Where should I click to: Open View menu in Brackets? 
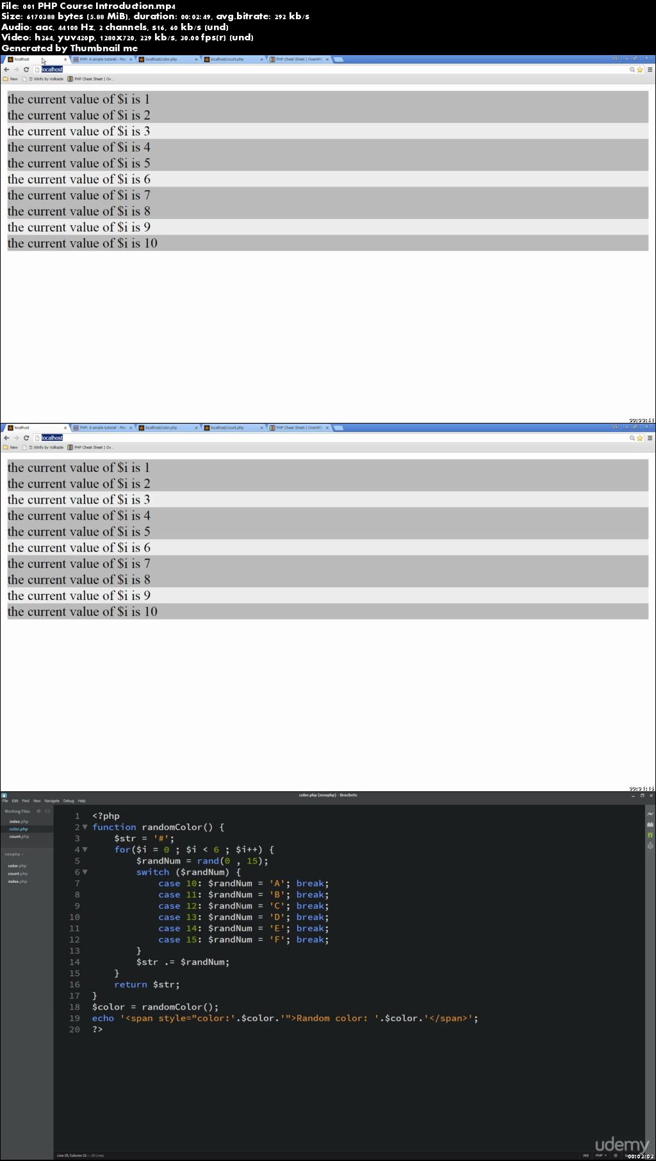[37, 800]
